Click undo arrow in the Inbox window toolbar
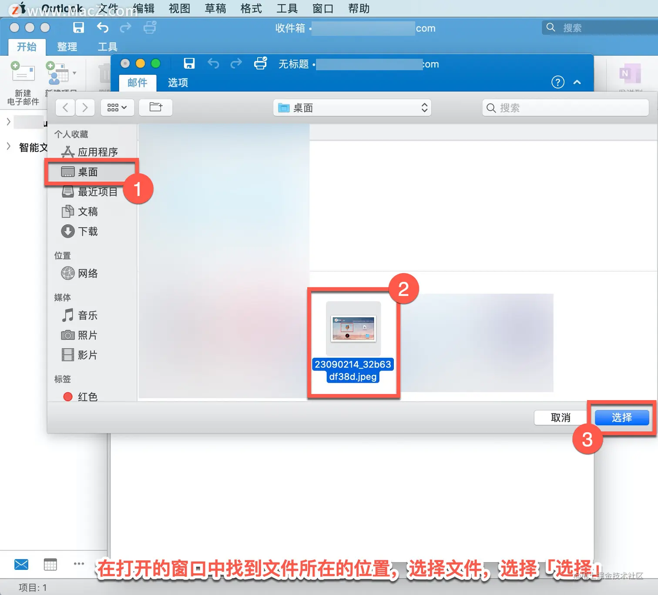This screenshot has height=595, width=658. pos(102,28)
